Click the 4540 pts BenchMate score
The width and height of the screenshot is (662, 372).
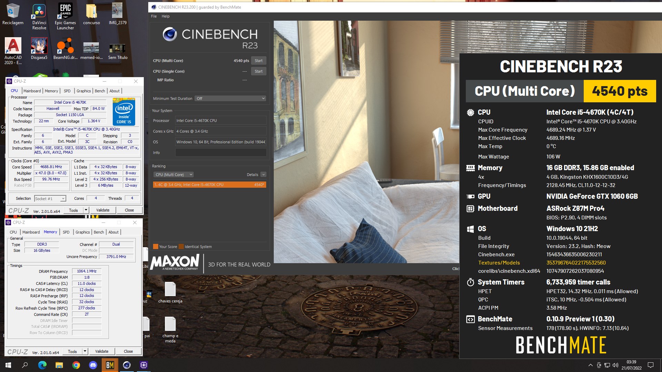(620, 91)
